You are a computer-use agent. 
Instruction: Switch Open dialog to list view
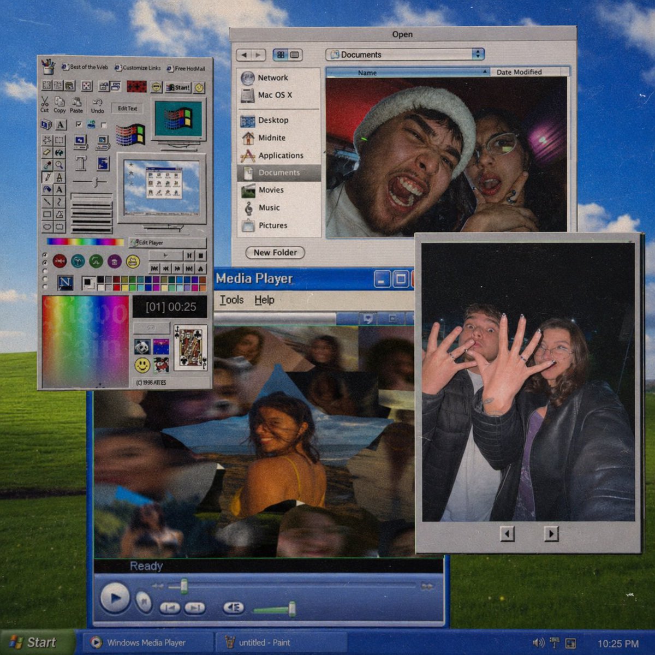tap(295, 55)
